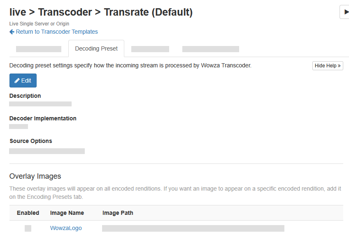Screen dimensions: 349x244
Task: Open the last tab in the tab row
Action: pos(210,49)
